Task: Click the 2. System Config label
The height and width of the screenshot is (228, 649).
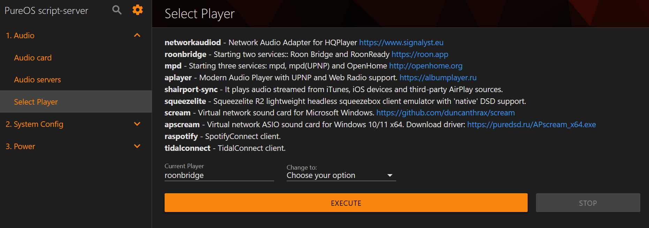Action: pyautogui.click(x=35, y=124)
